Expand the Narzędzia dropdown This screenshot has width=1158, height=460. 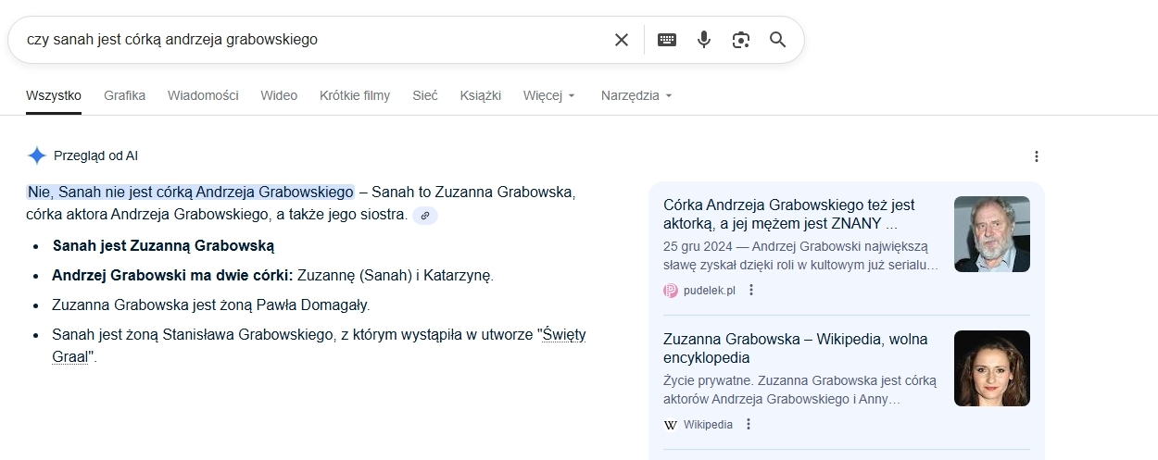(636, 95)
